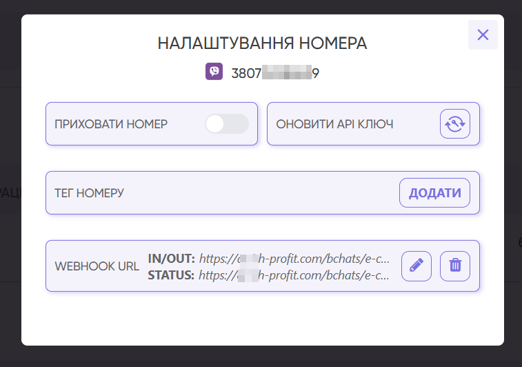Click the dark backdrop below the dialog

[262, 357]
